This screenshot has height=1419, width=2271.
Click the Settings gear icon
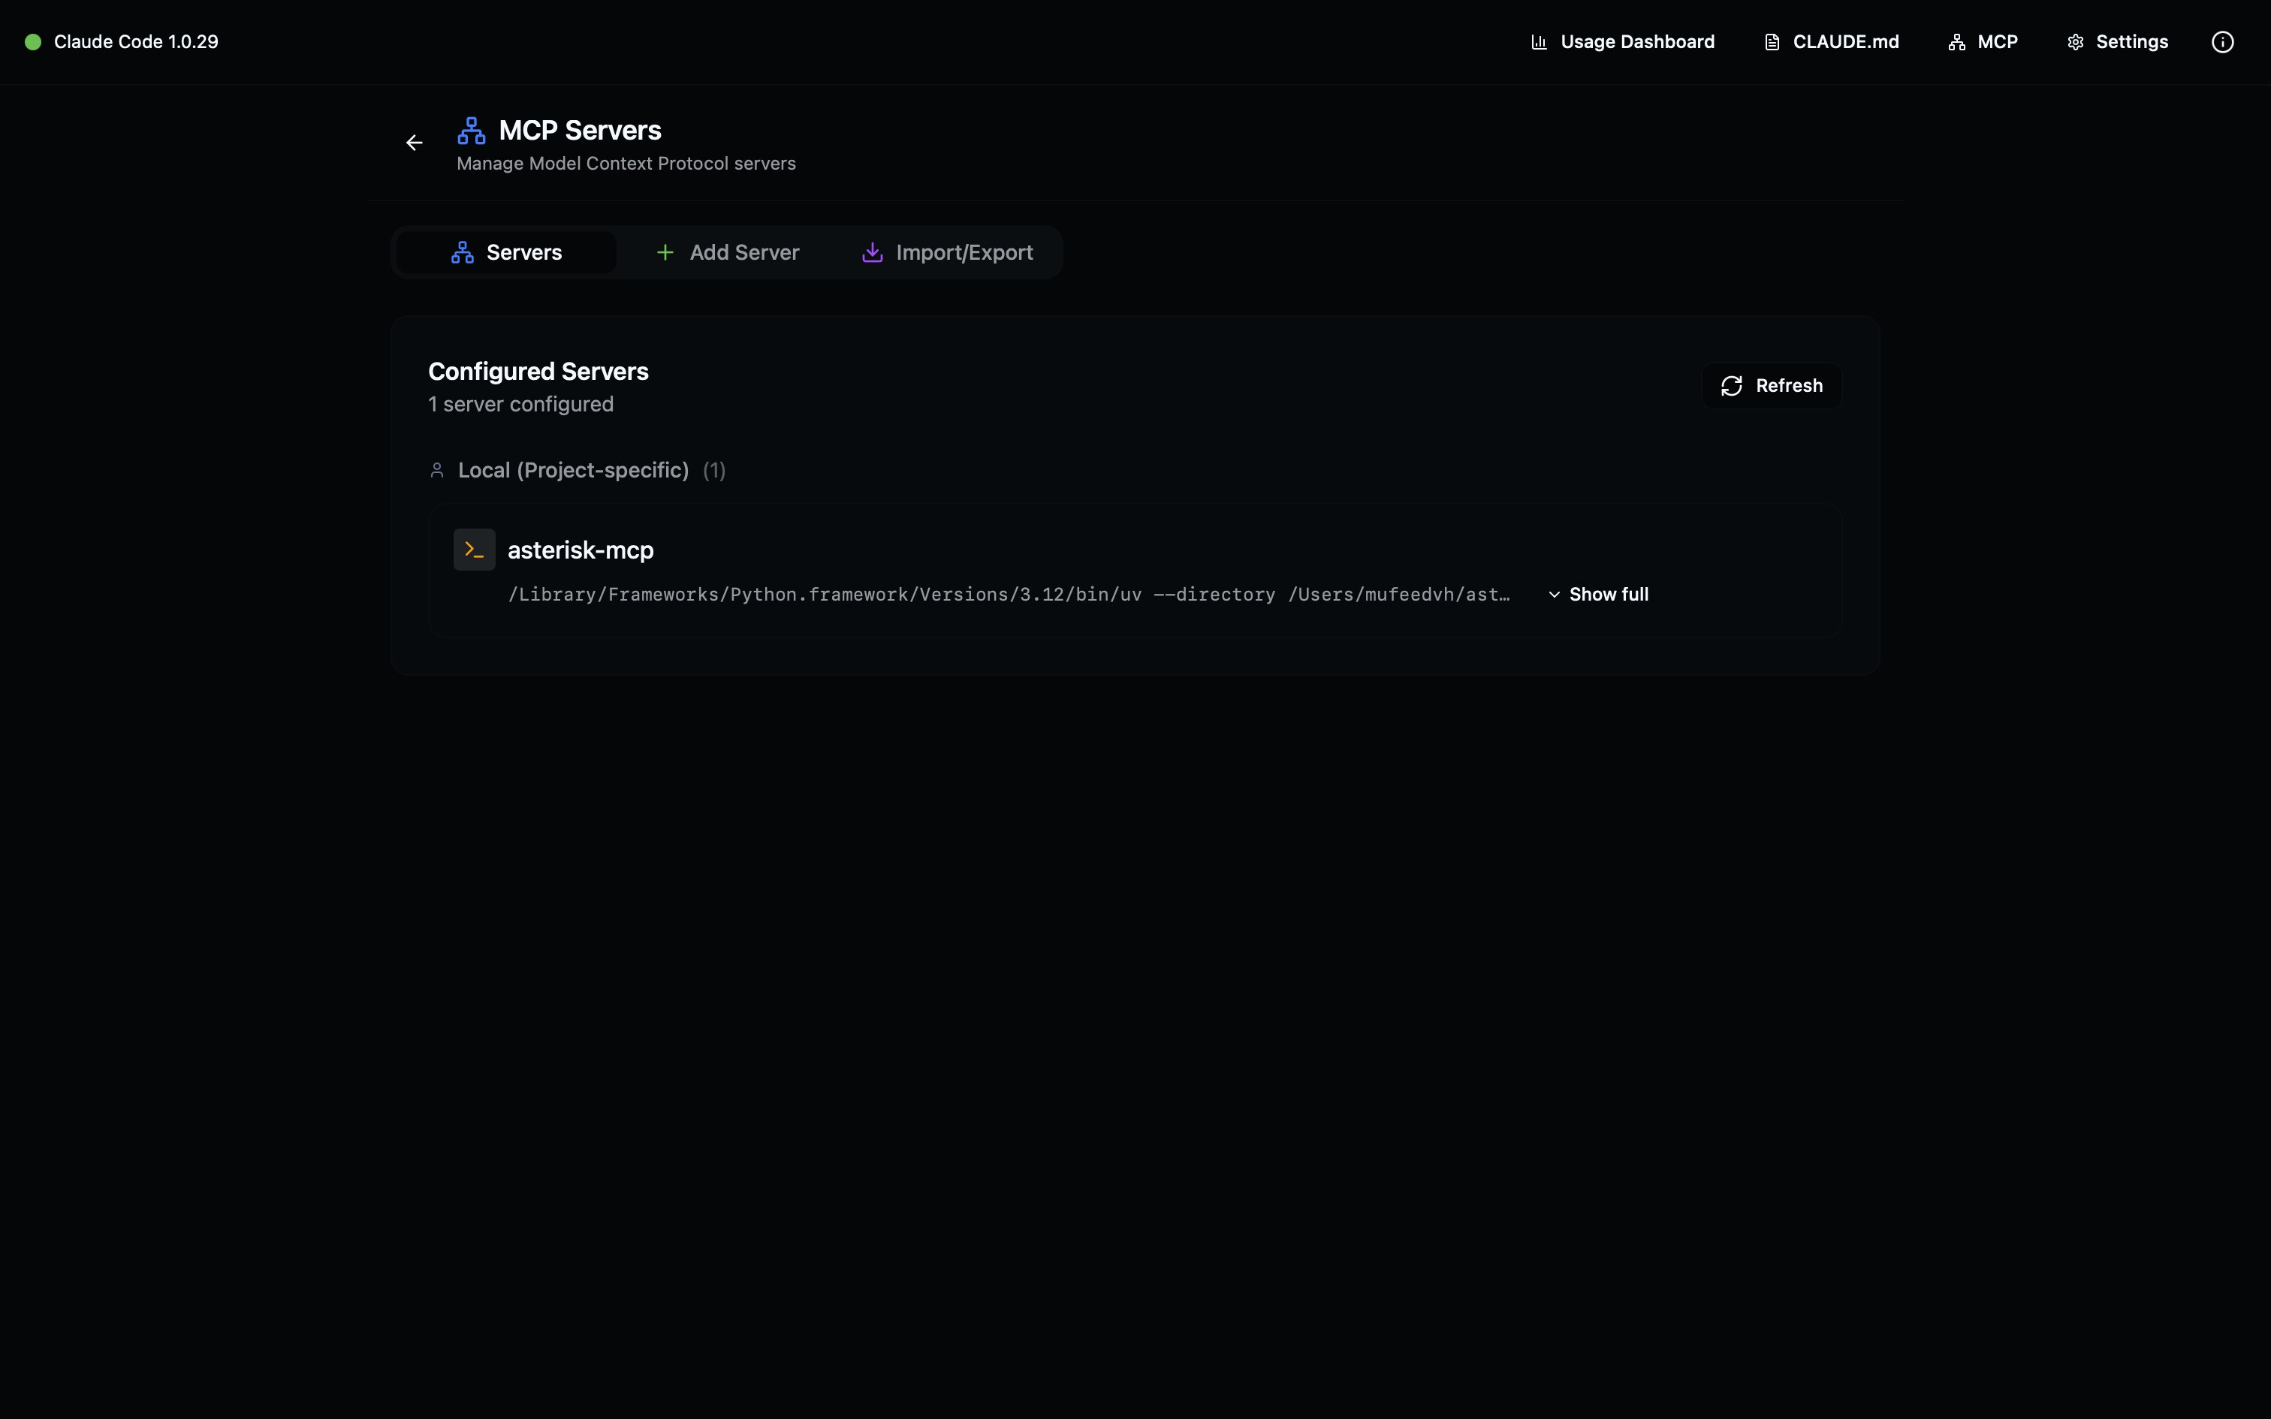tap(2075, 42)
